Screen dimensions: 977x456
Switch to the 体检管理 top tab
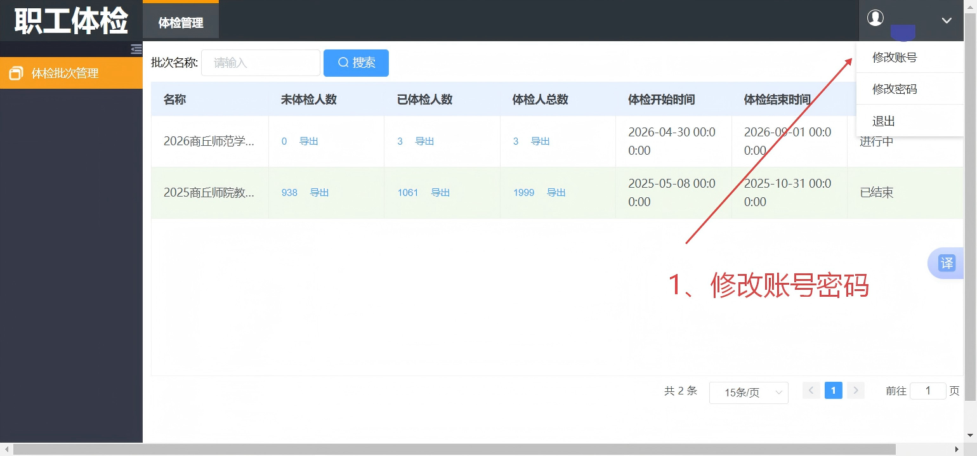(181, 23)
